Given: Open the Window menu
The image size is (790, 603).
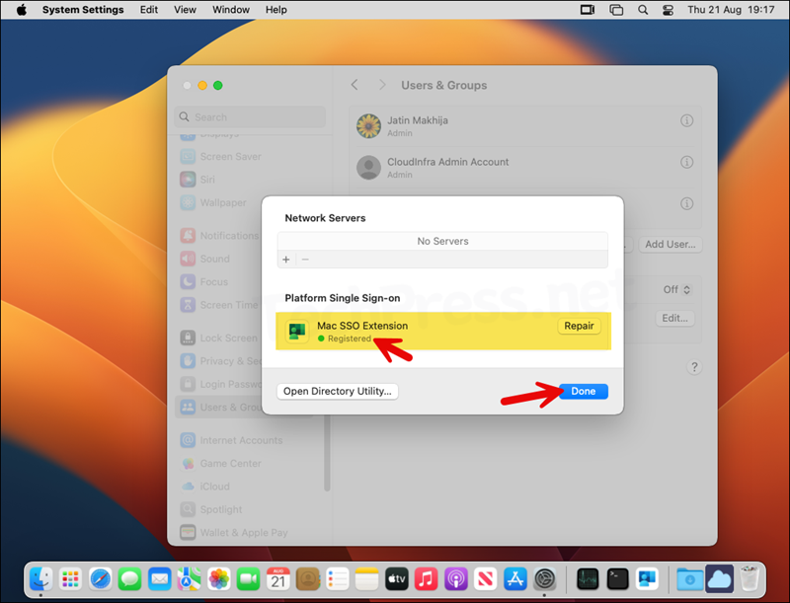Looking at the screenshot, I should pos(231,10).
